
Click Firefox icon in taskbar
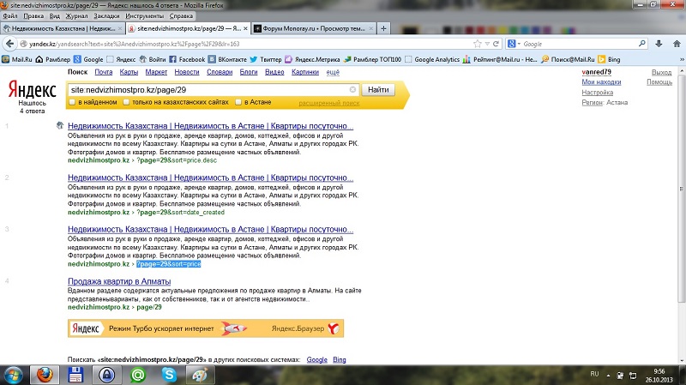(45, 375)
